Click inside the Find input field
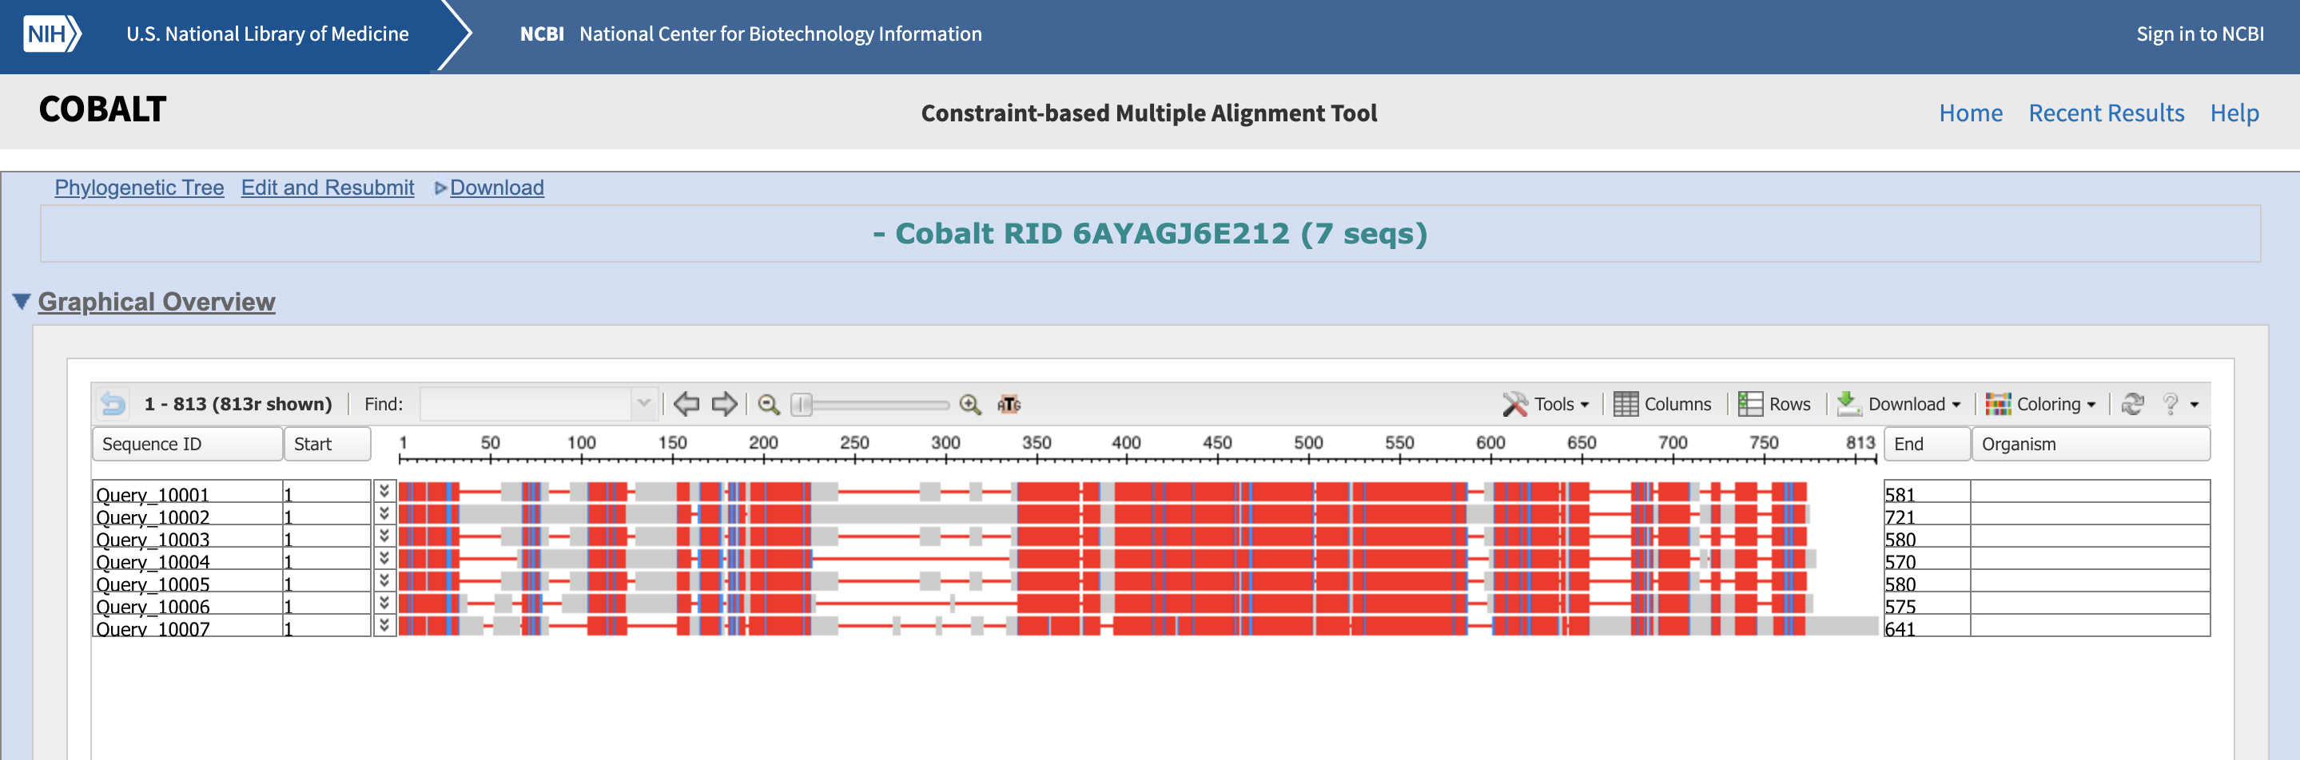The width and height of the screenshot is (2300, 760). point(526,404)
